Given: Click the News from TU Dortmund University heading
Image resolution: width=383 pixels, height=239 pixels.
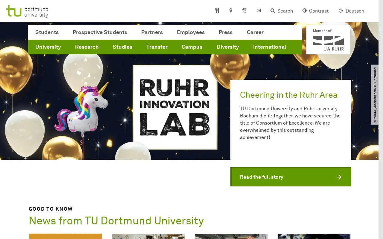Looking at the screenshot, I should pyautogui.click(x=116, y=221).
